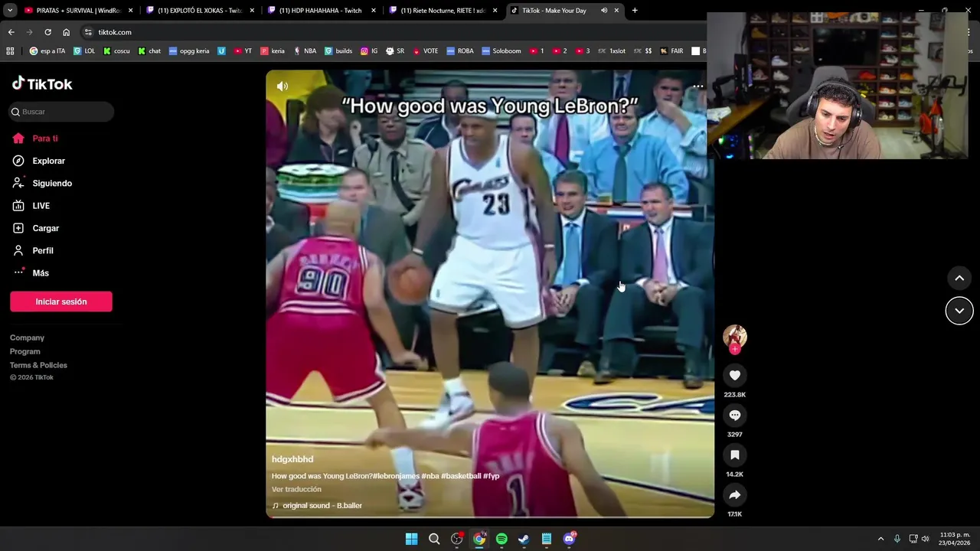Open the opgg keria bookmark

click(x=188, y=51)
